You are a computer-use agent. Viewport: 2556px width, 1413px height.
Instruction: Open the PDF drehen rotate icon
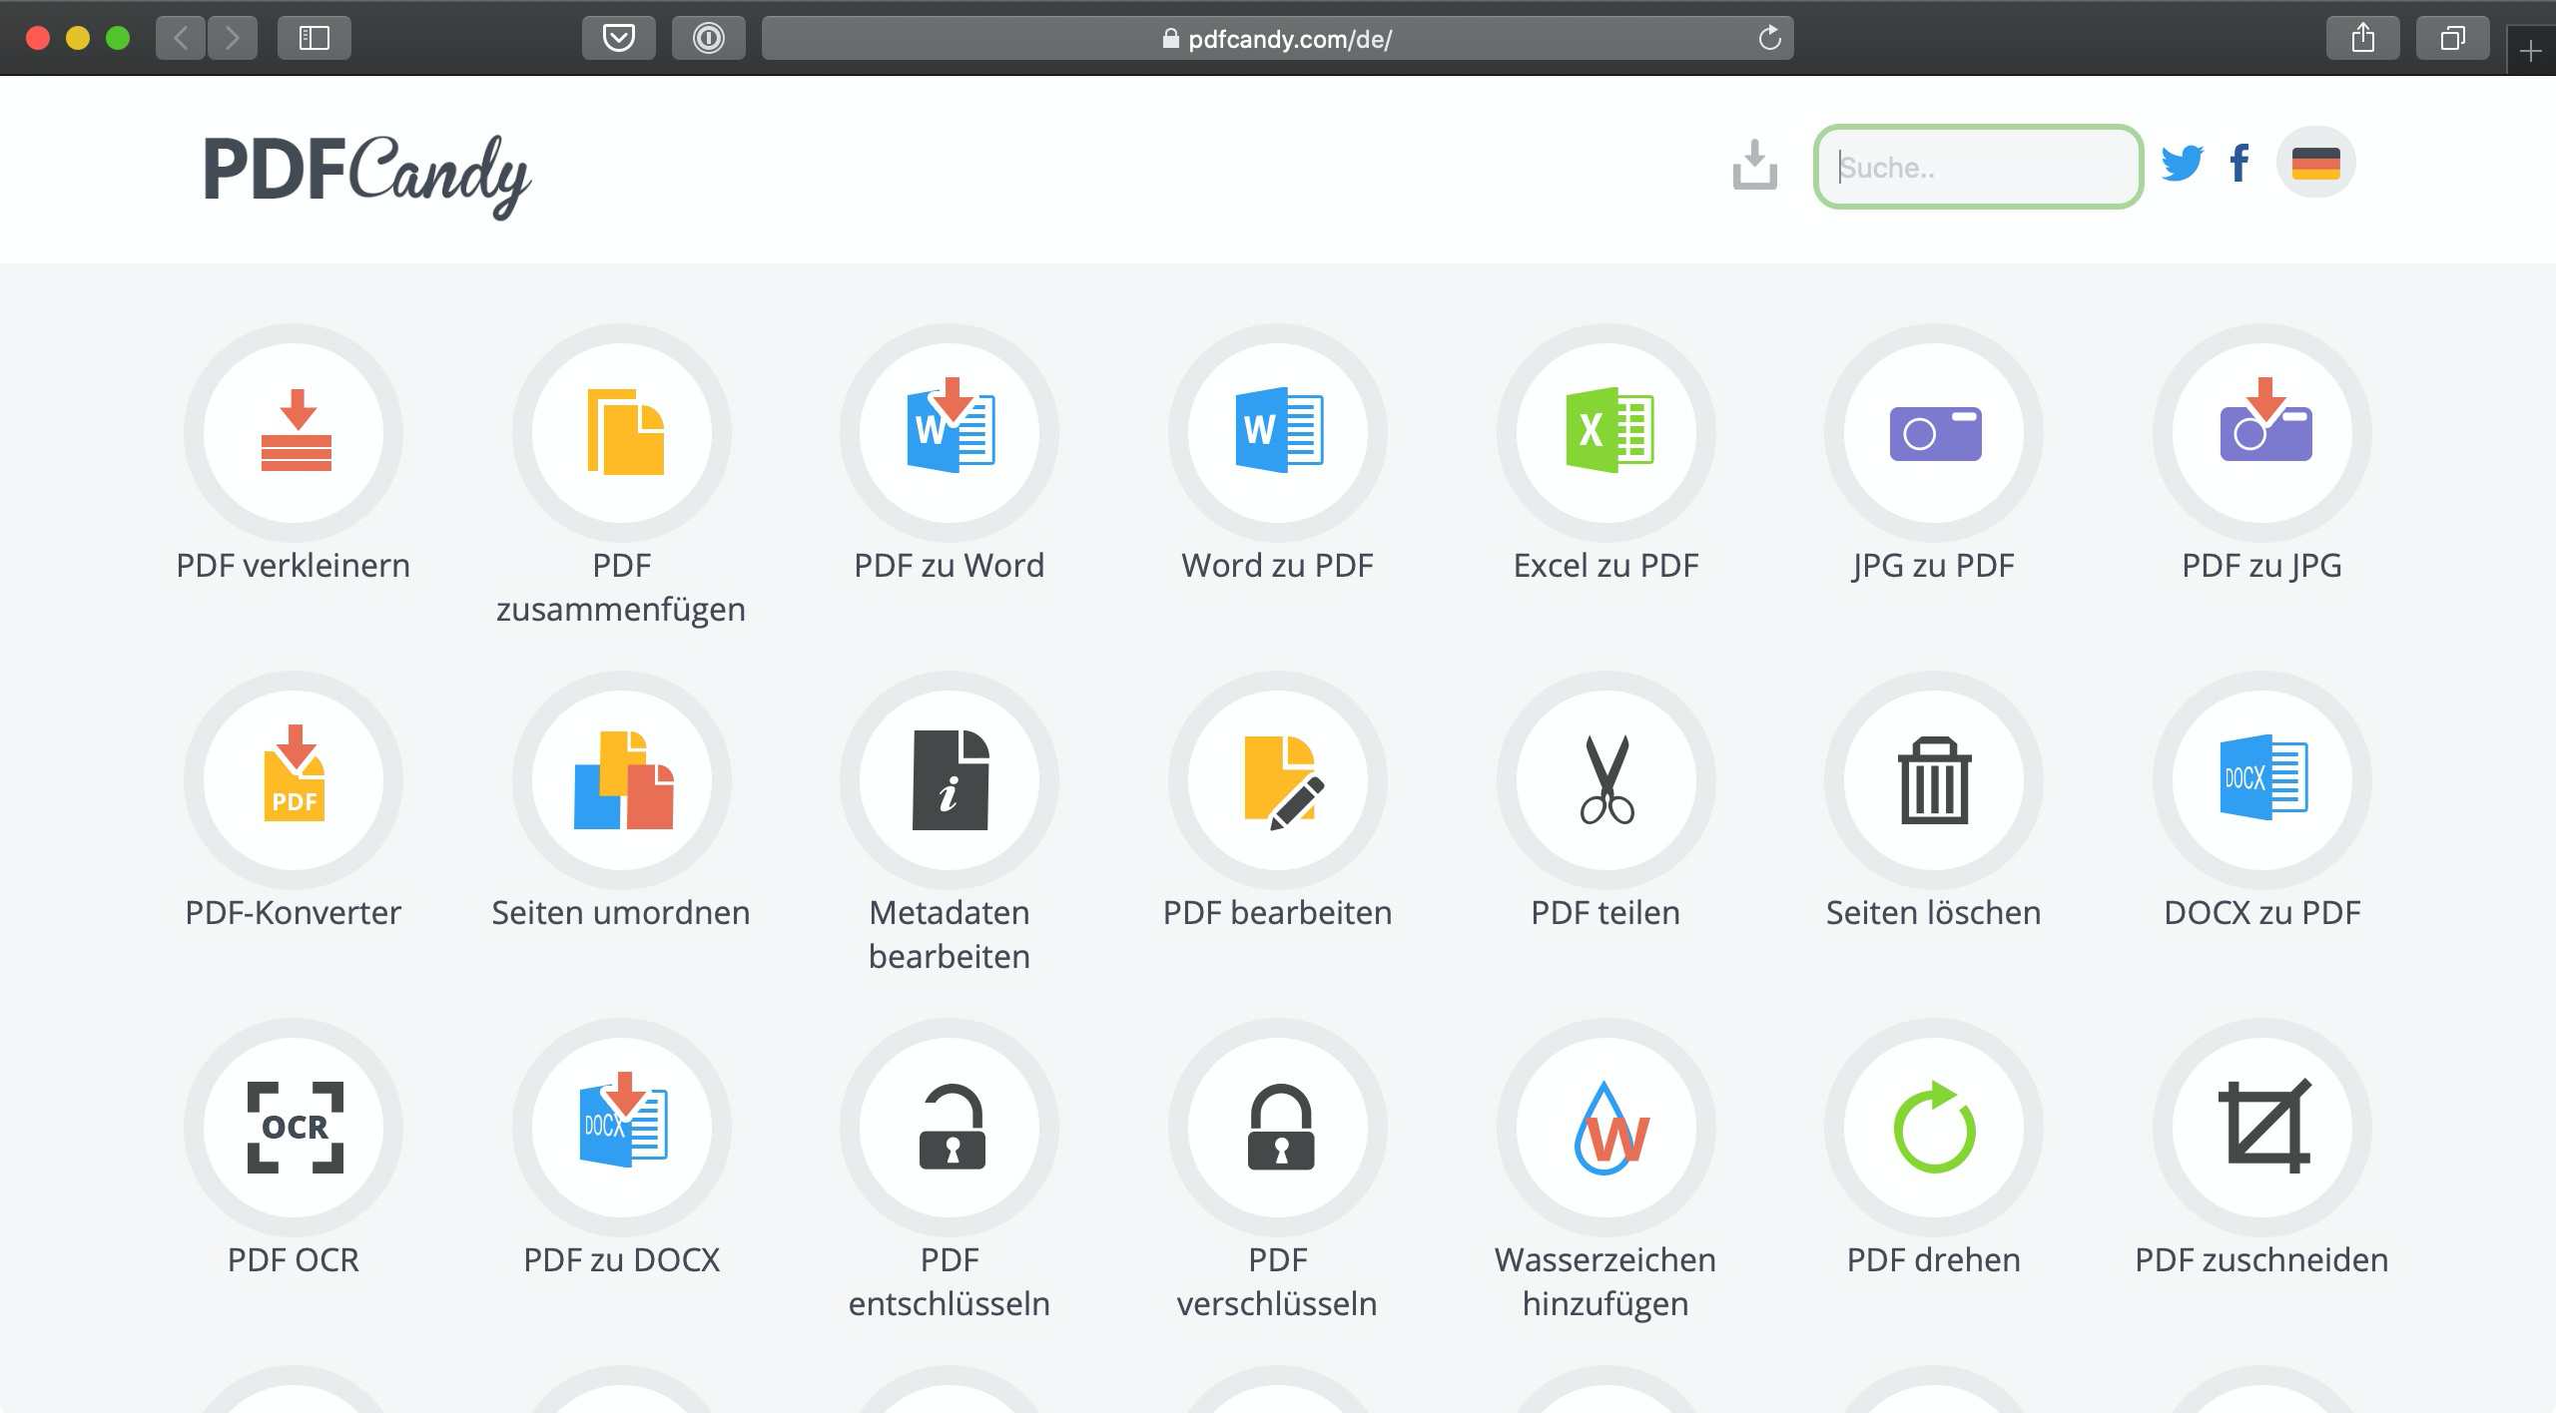point(1934,1128)
